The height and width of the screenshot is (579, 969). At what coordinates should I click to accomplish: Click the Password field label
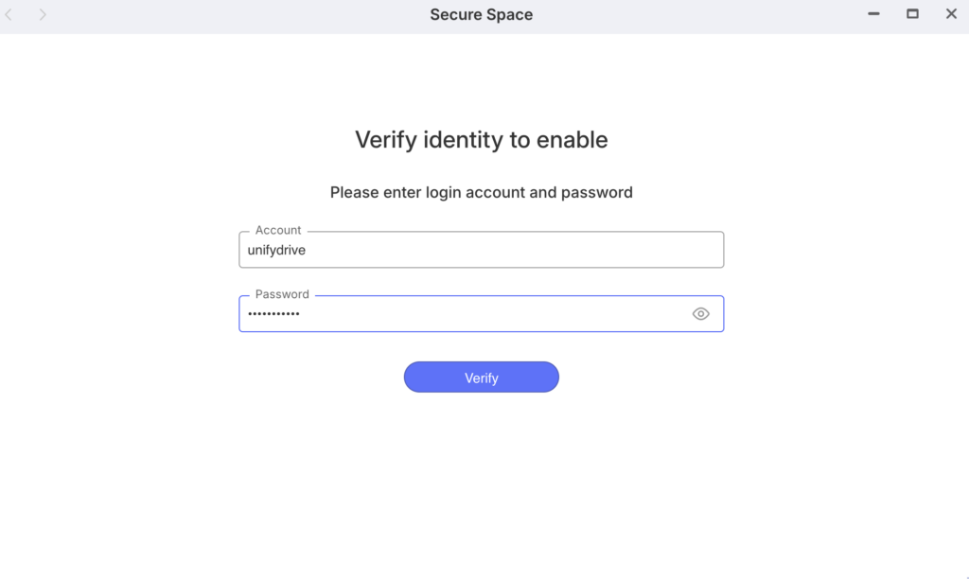point(282,294)
